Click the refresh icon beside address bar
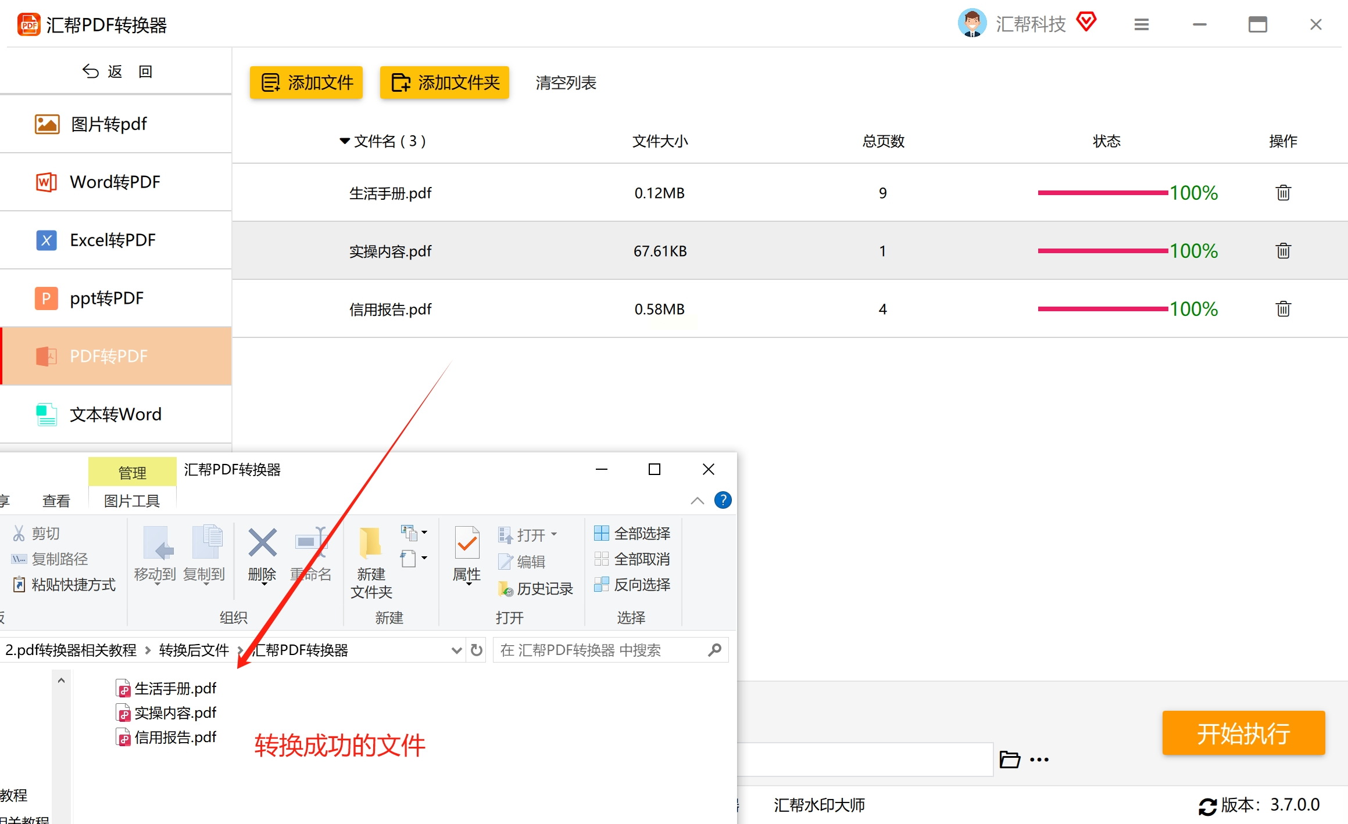Viewport: 1348px width, 824px height. tap(477, 650)
